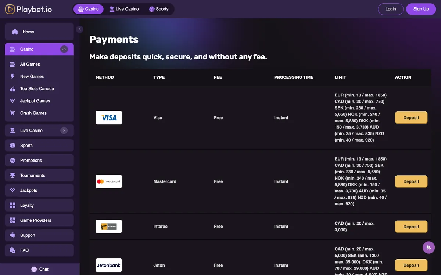Click the New Games lightning icon

tap(12, 76)
